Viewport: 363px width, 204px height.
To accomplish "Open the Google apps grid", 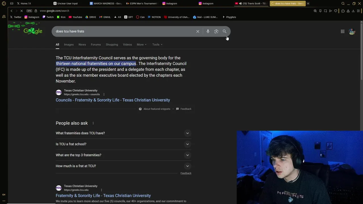I will 343,31.
